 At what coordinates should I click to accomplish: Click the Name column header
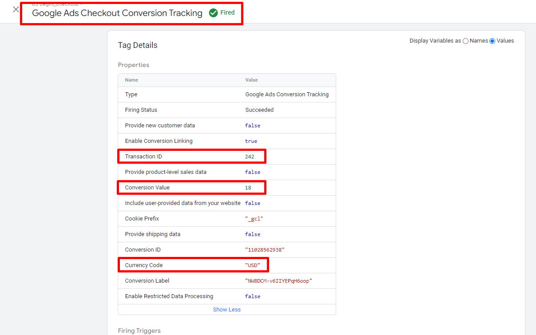click(x=131, y=80)
